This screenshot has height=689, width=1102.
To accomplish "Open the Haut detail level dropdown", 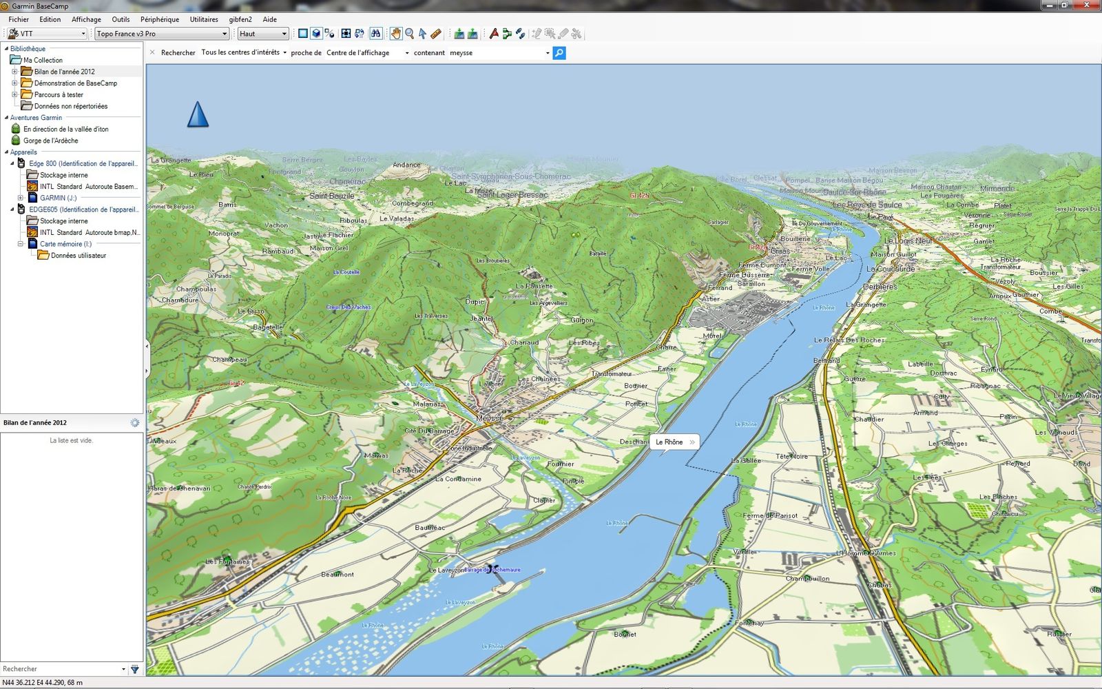I will [263, 33].
